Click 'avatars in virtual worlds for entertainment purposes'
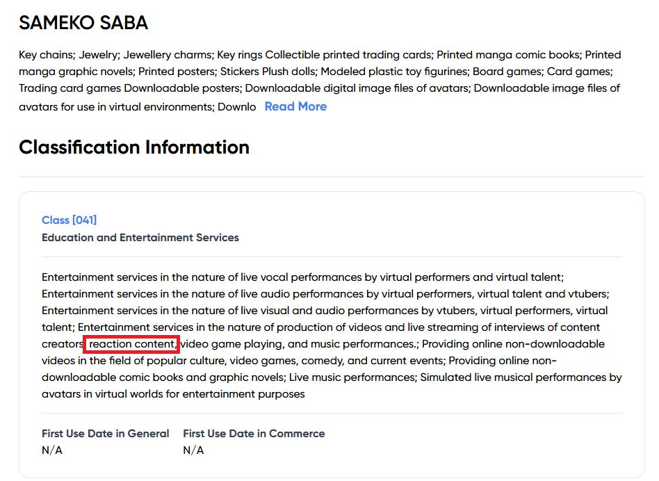The width and height of the screenshot is (659, 481). (173, 394)
